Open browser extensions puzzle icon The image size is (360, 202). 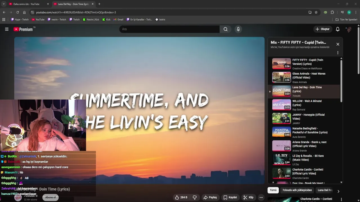tap(332, 12)
